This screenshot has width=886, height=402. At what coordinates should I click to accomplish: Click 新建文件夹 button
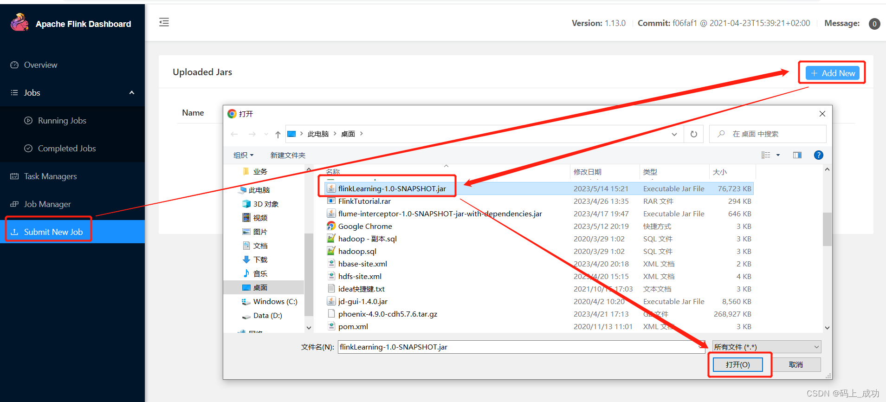pos(288,155)
